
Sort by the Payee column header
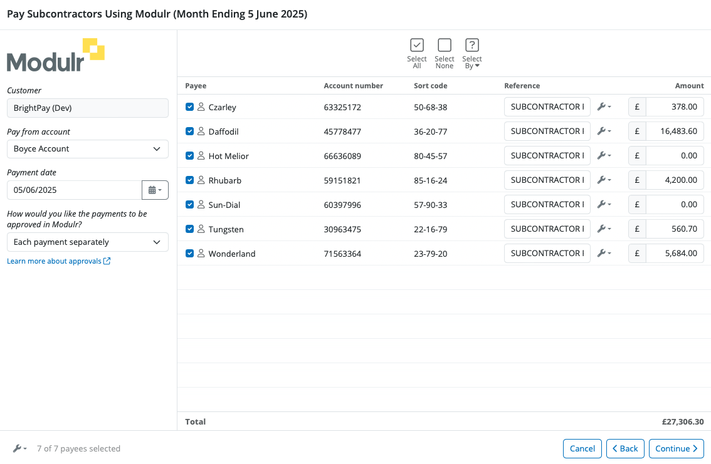coord(196,86)
